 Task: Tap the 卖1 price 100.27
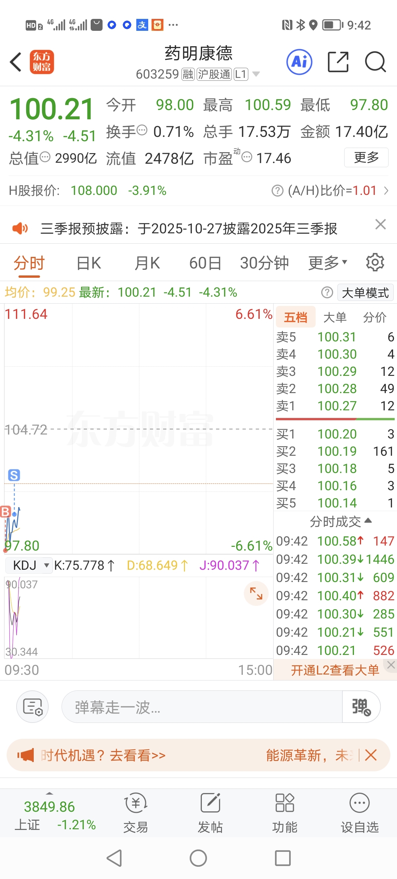pyautogui.click(x=337, y=406)
